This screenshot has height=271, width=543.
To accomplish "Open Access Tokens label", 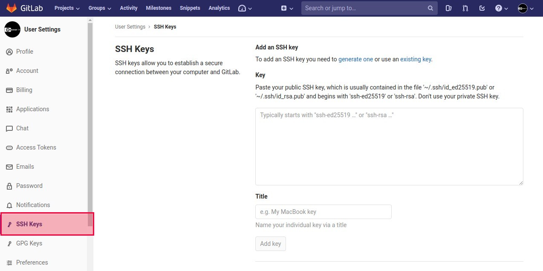I will 36,147.
